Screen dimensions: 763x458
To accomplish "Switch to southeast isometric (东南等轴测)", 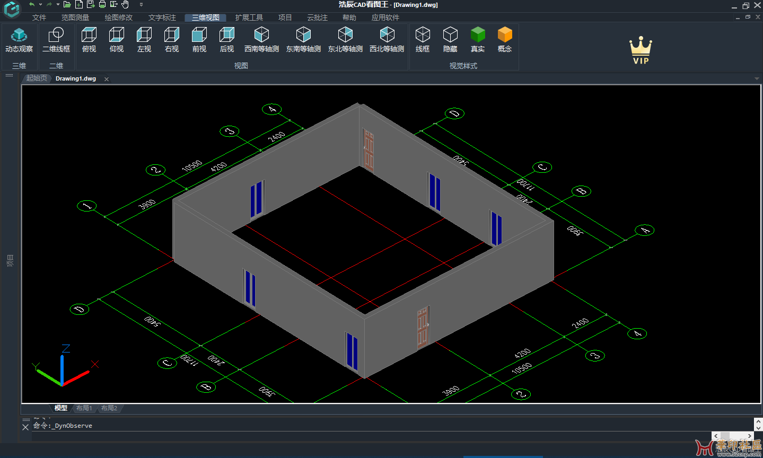I will click(x=303, y=40).
